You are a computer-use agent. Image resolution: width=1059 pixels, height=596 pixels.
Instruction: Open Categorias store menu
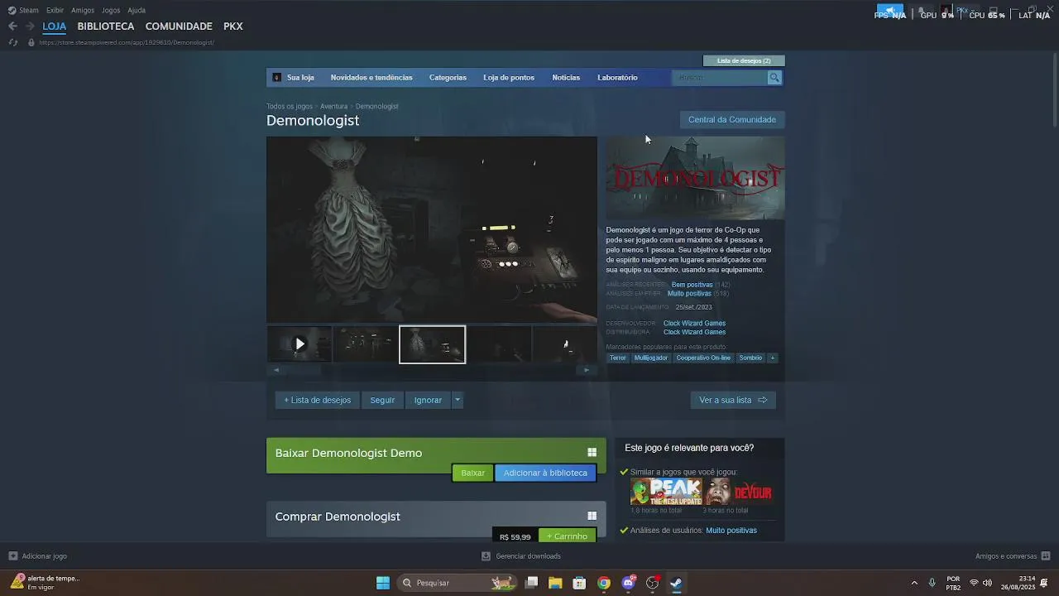[x=448, y=78]
